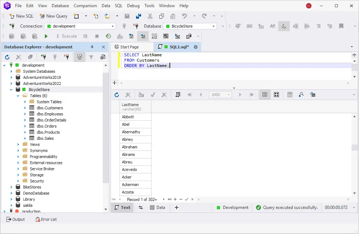Refresh the Database Explorer tree
This screenshot has width=359, height=234.
[7, 57]
